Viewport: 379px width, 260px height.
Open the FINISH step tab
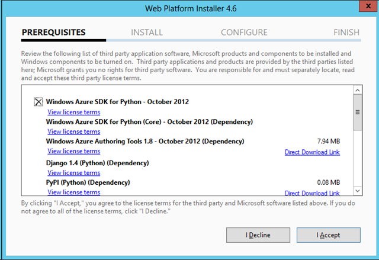[346, 33]
